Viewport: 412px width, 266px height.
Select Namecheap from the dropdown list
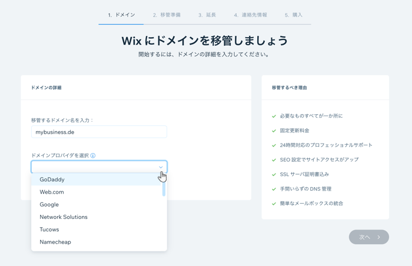(96, 242)
